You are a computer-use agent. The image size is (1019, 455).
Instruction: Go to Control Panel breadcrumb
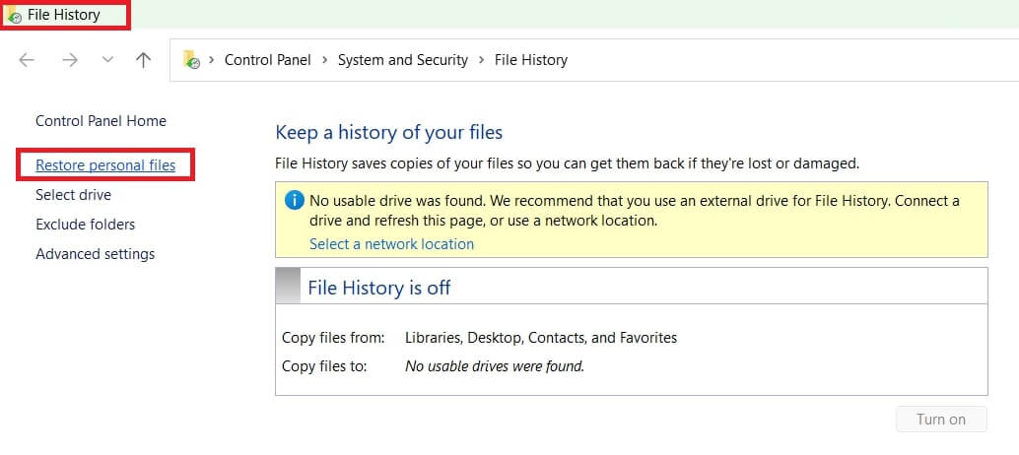click(267, 60)
